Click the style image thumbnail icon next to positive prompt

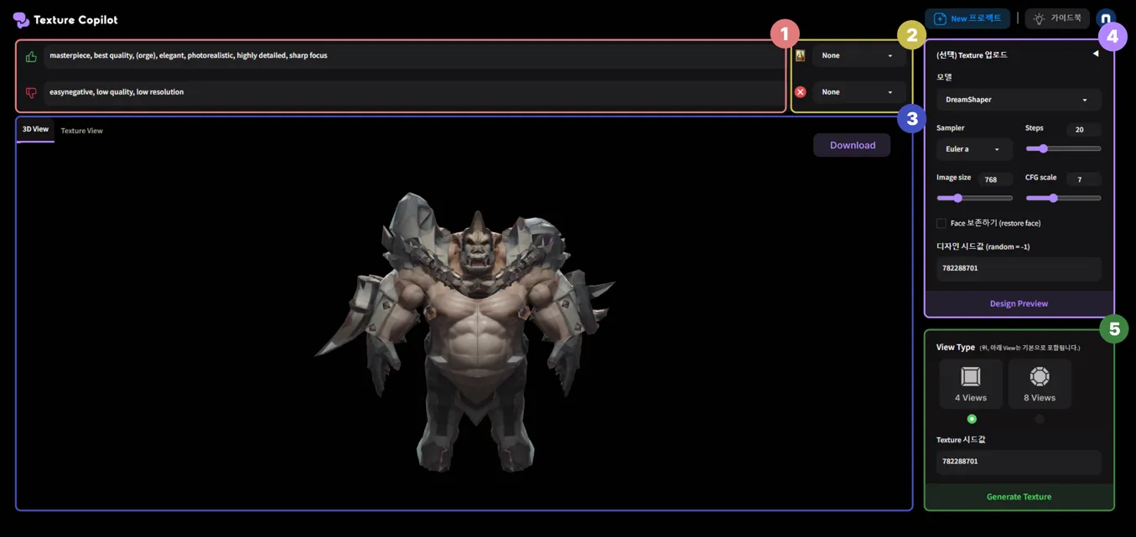coord(799,55)
